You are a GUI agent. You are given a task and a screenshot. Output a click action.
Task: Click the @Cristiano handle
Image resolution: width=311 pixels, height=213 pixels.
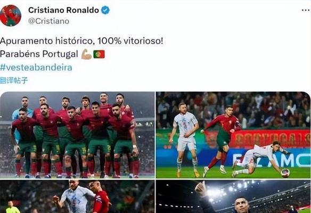click(48, 21)
